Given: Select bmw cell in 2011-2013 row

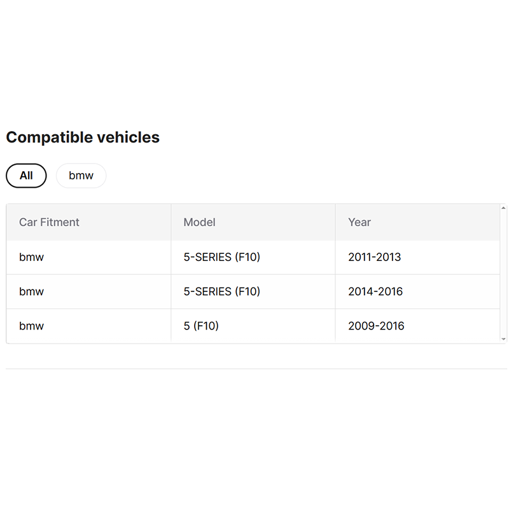Looking at the screenshot, I should pos(32,257).
